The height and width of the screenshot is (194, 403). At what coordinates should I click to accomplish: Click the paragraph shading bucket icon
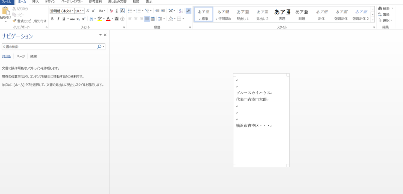tap(170, 18)
